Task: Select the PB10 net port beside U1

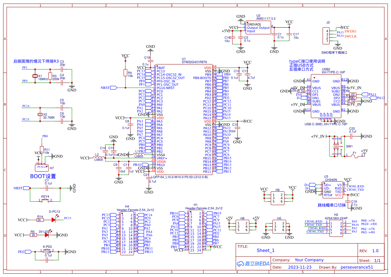Action: click(x=145, y=165)
